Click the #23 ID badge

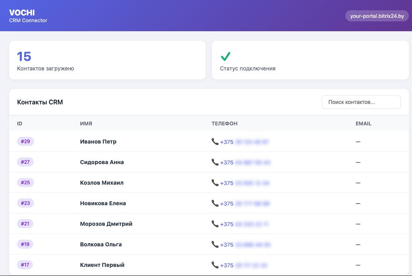pyautogui.click(x=25, y=203)
